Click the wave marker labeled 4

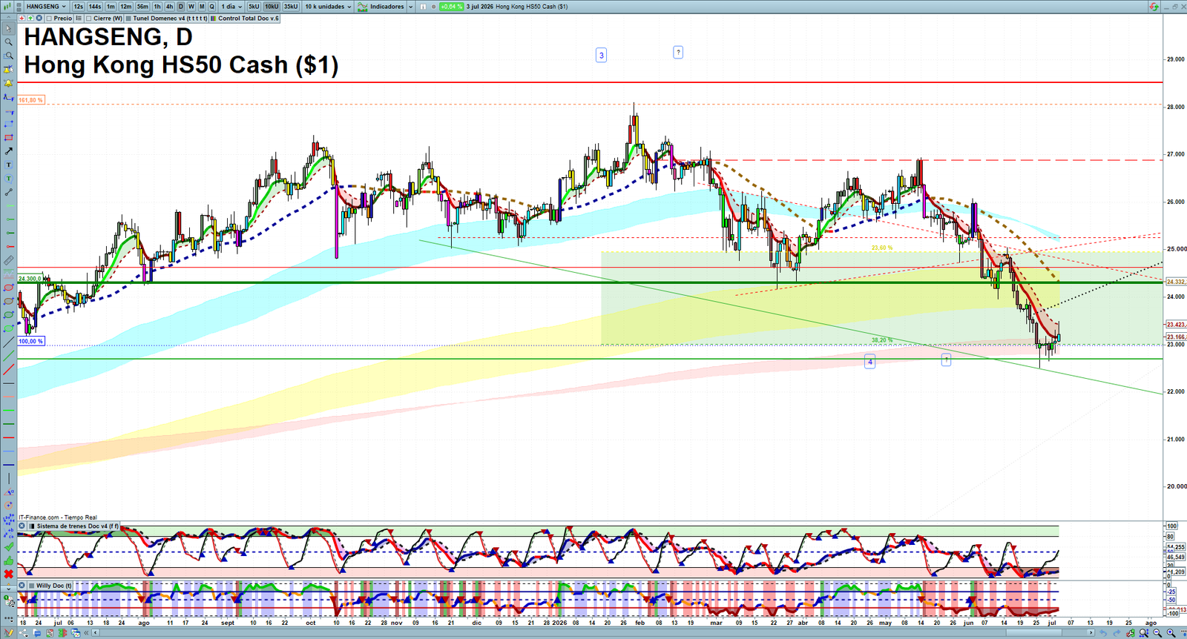click(869, 362)
